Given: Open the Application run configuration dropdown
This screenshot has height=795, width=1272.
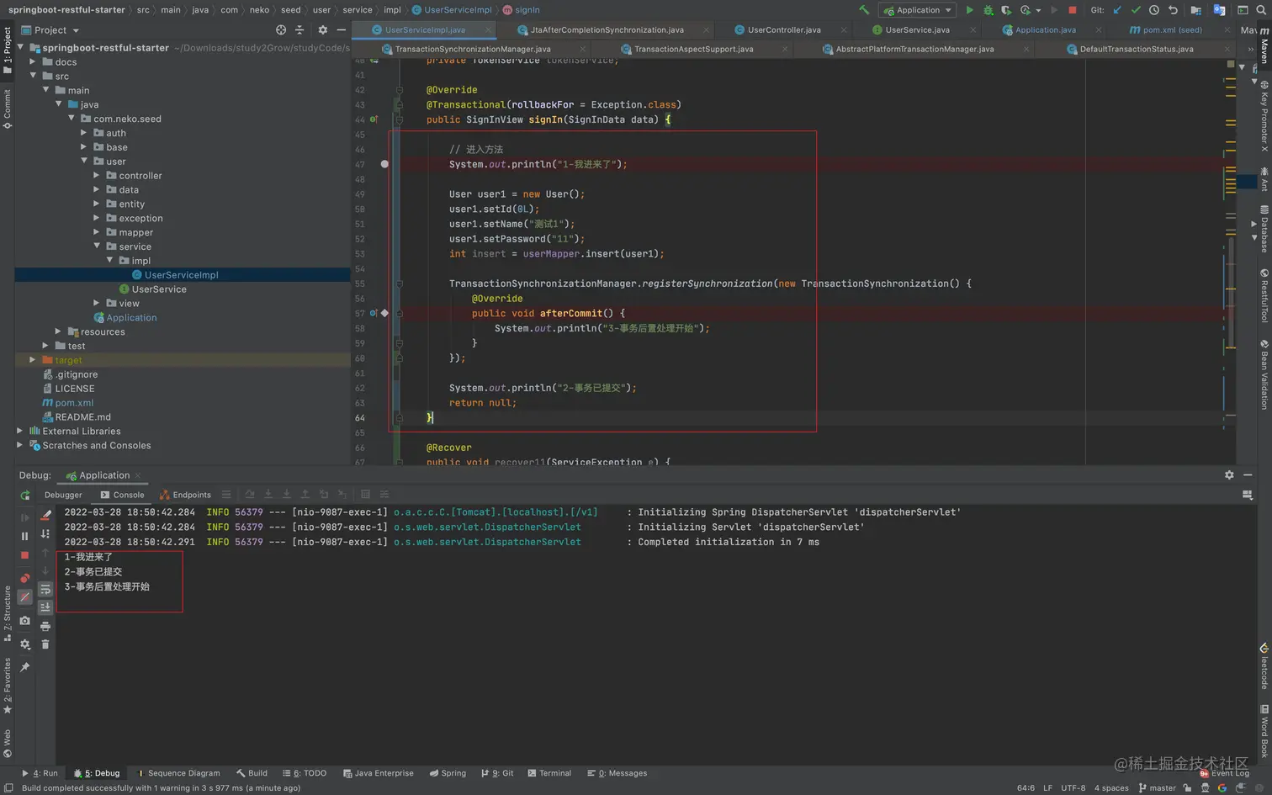Looking at the screenshot, I should (x=917, y=10).
